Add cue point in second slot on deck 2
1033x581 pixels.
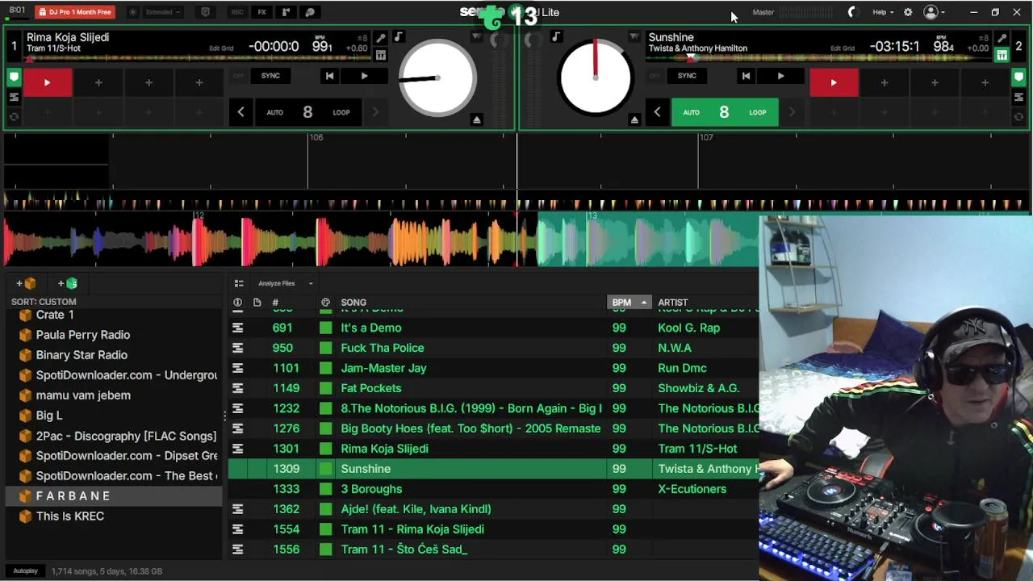pos(885,82)
